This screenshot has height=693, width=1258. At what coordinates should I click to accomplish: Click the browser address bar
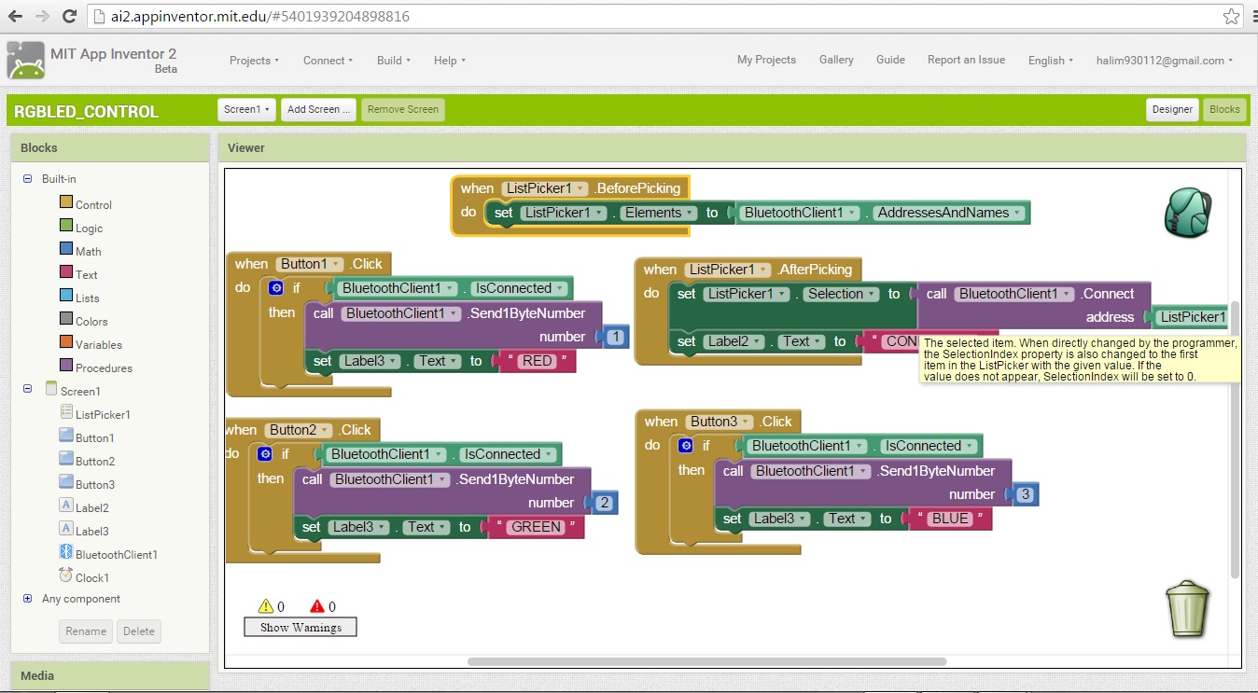click(653, 17)
